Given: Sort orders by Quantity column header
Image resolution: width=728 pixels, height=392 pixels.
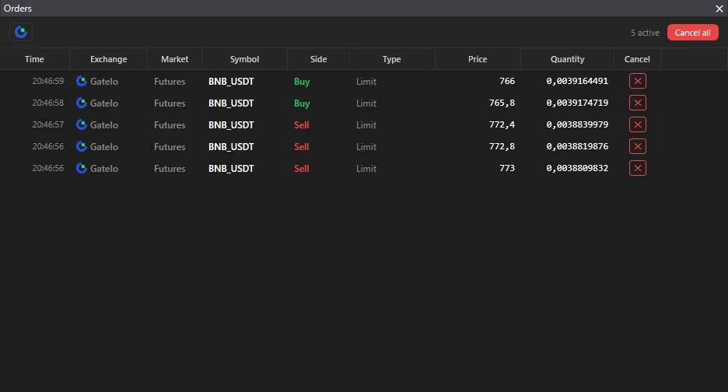Looking at the screenshot, I should coord(567,59).
